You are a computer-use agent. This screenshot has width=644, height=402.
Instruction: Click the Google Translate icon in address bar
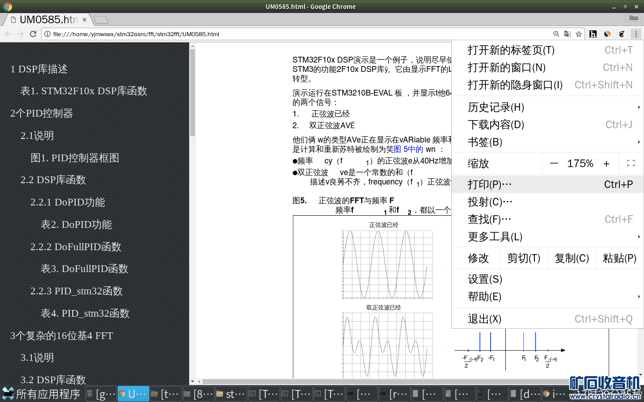pyautogui.click(x=568, y=34)
